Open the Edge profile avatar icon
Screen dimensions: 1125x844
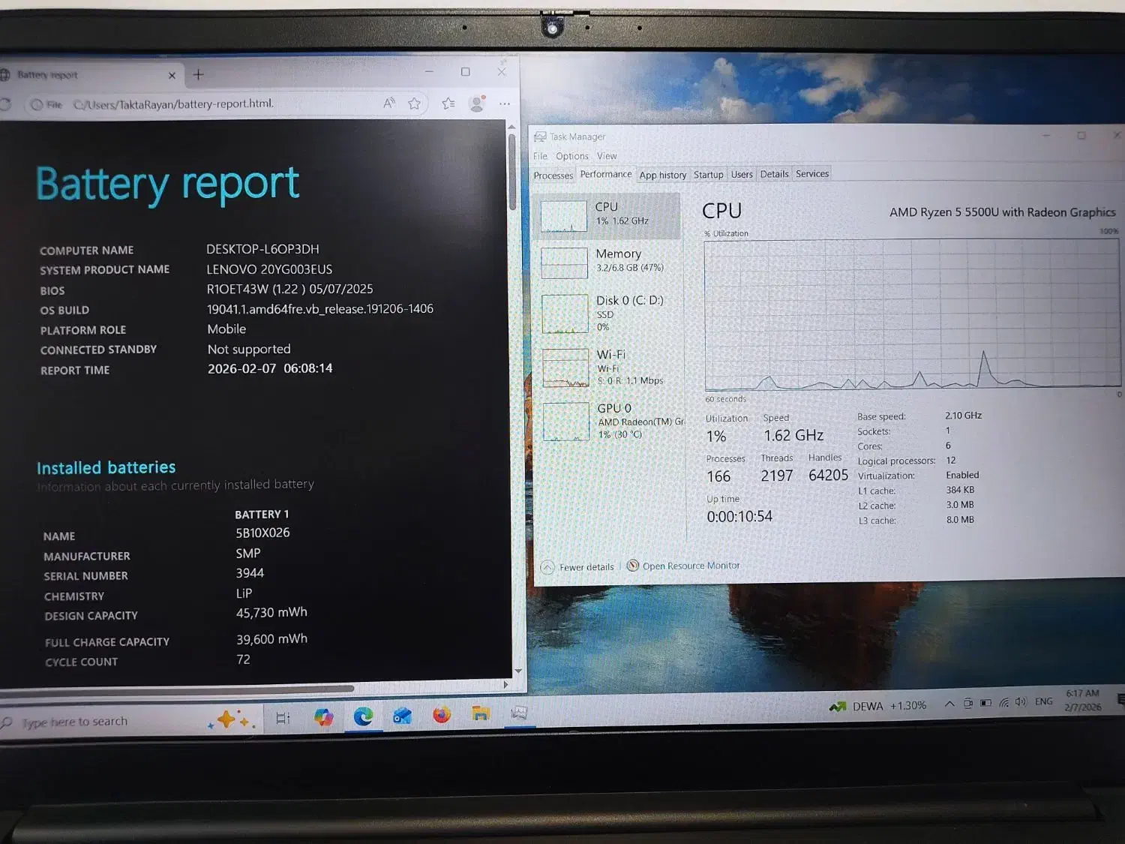tap(477, 104)
